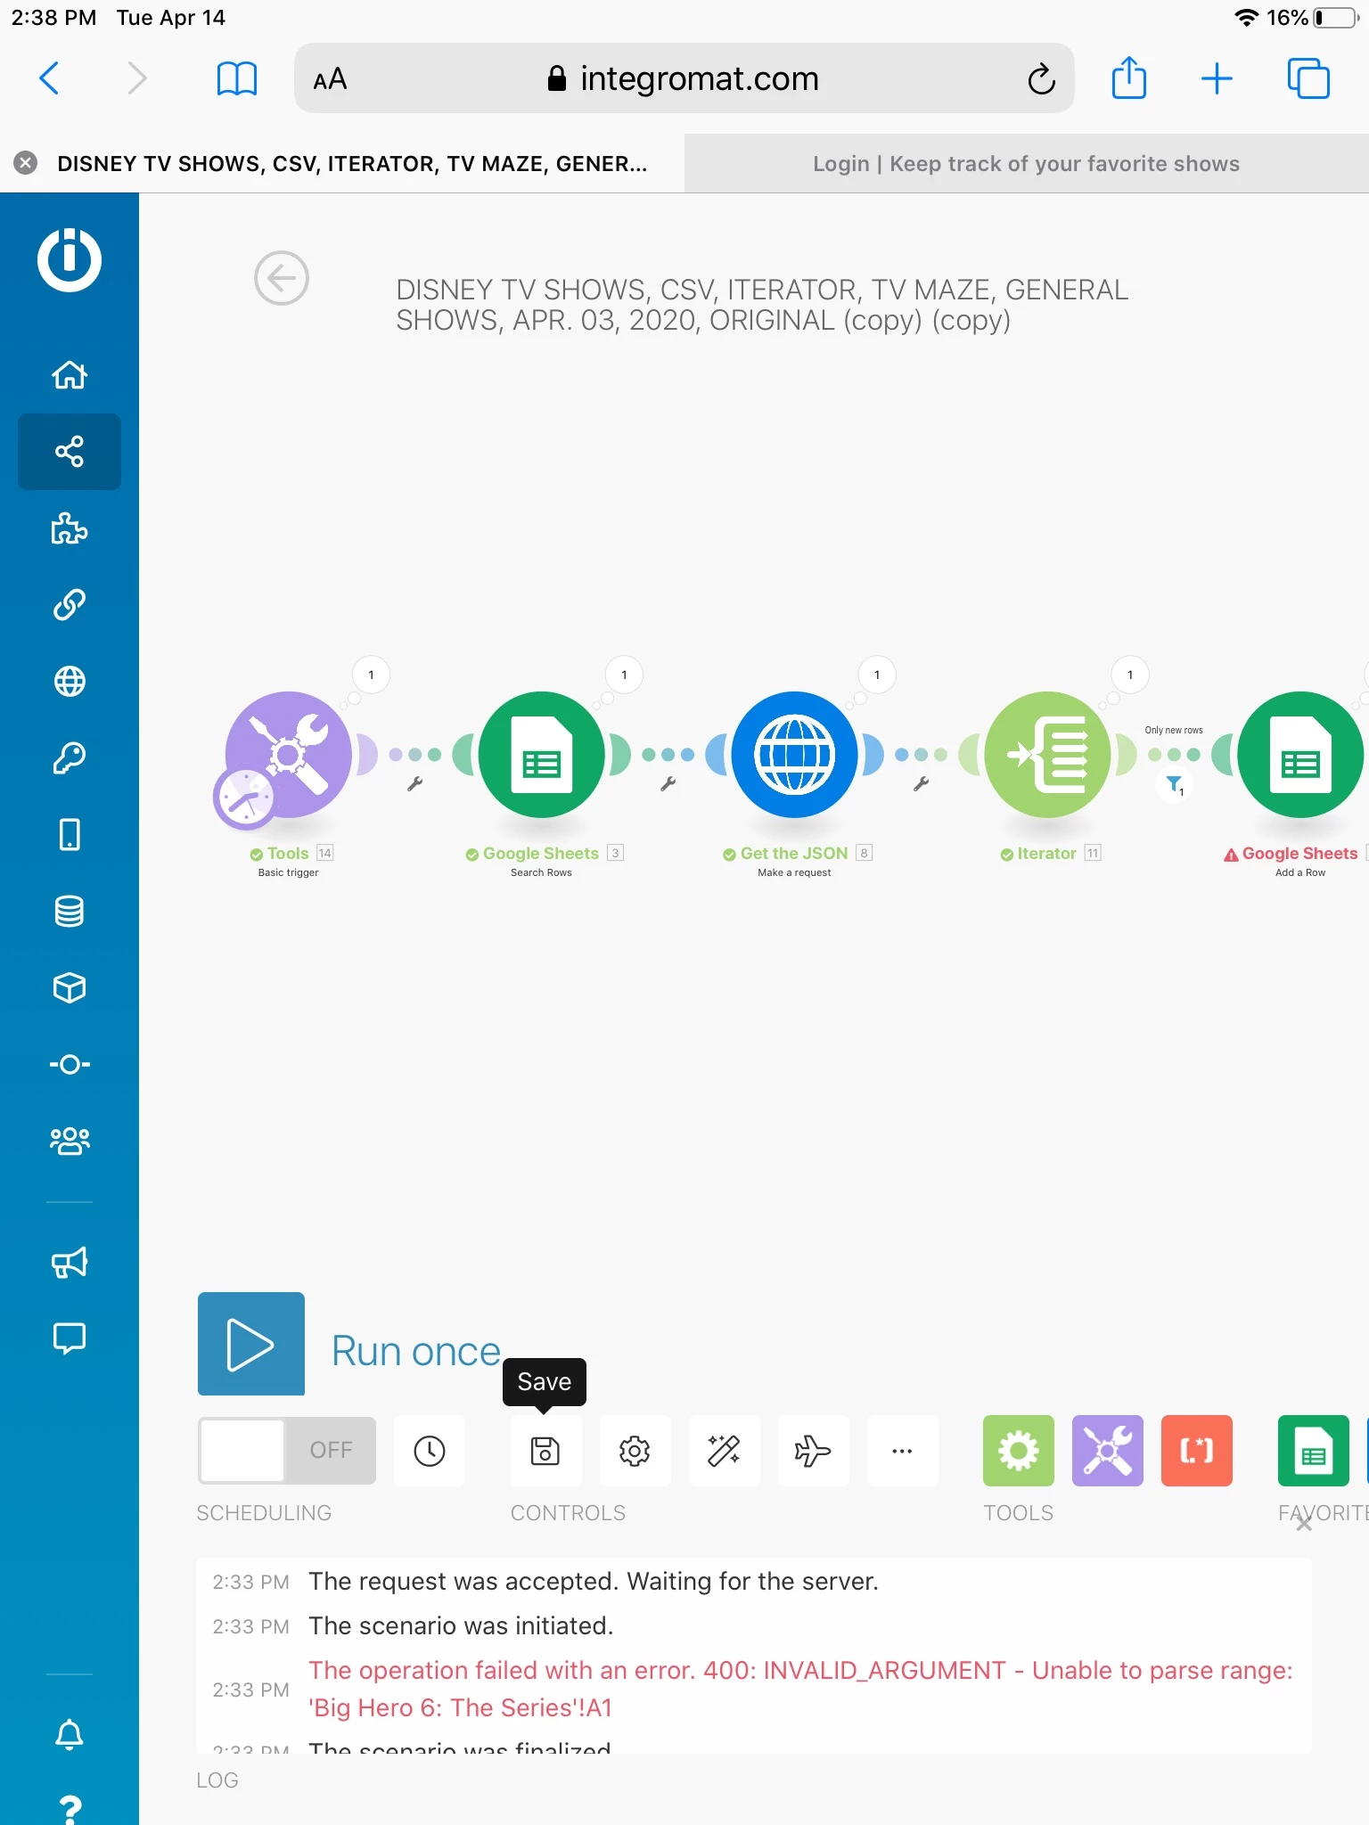Click the Integromat logo in sidebar

tap(70, 260)
